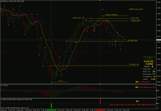Select the lowest red X marker near the trough
This screenshot has height=111, width=161.
pyautogui.click(x=60, y=57)
